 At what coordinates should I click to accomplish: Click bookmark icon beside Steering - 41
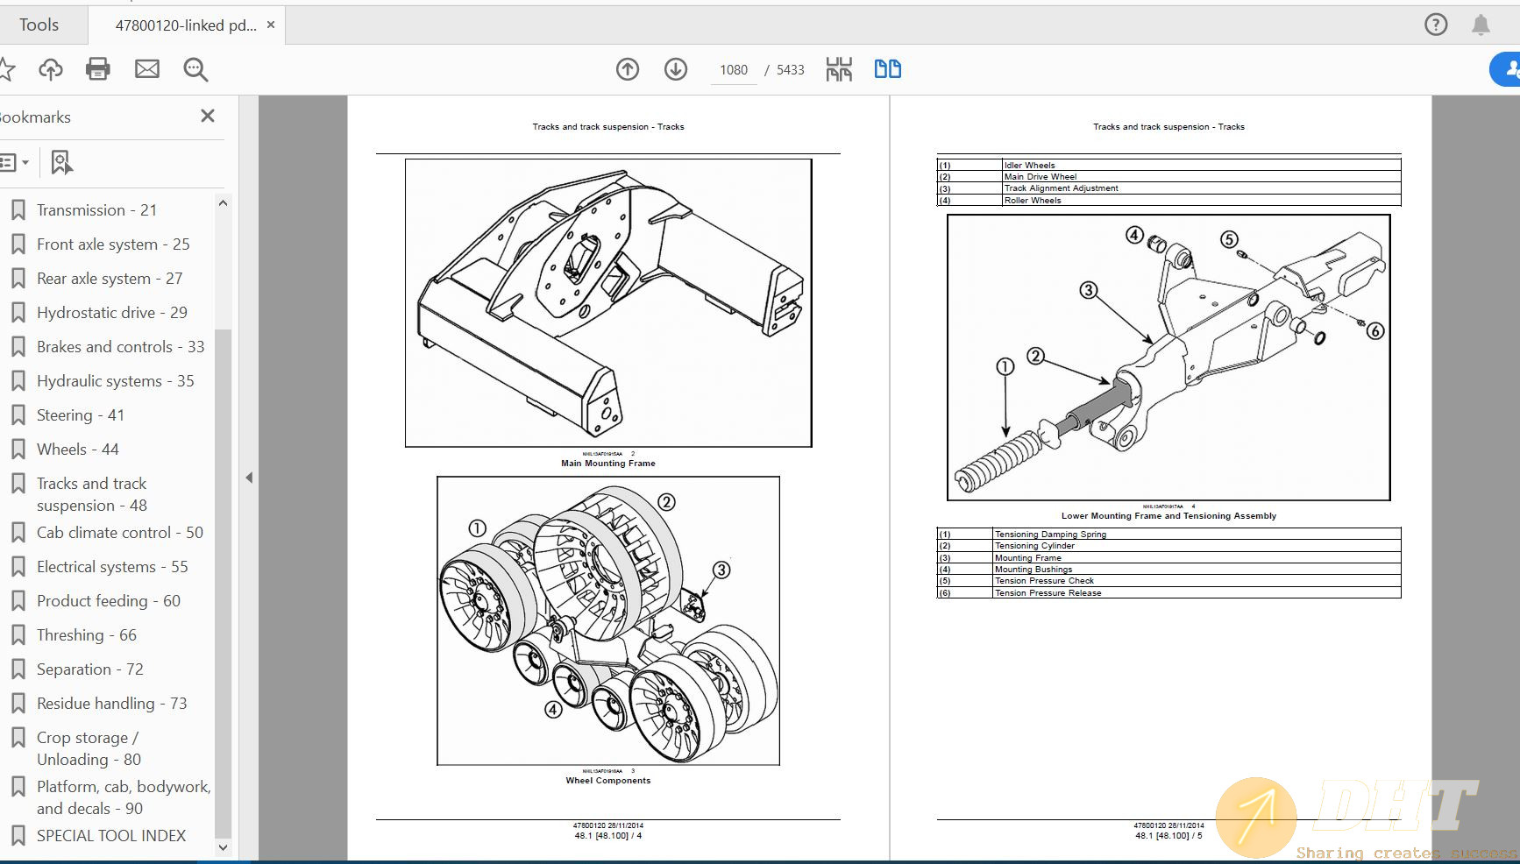[18, 415]
